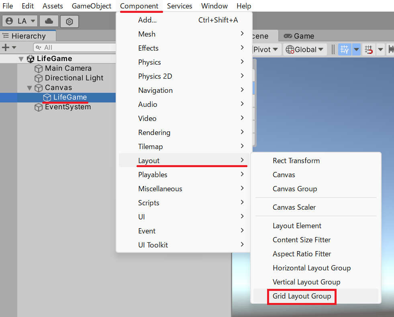
Task: Click the snap increment magnet icon
Action: [368, 50]
